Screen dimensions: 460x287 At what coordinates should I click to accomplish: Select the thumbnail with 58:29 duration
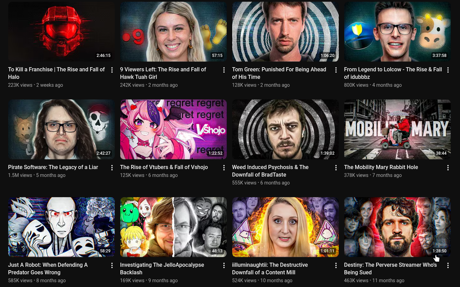pyautogui.click(x=61, y=227)
